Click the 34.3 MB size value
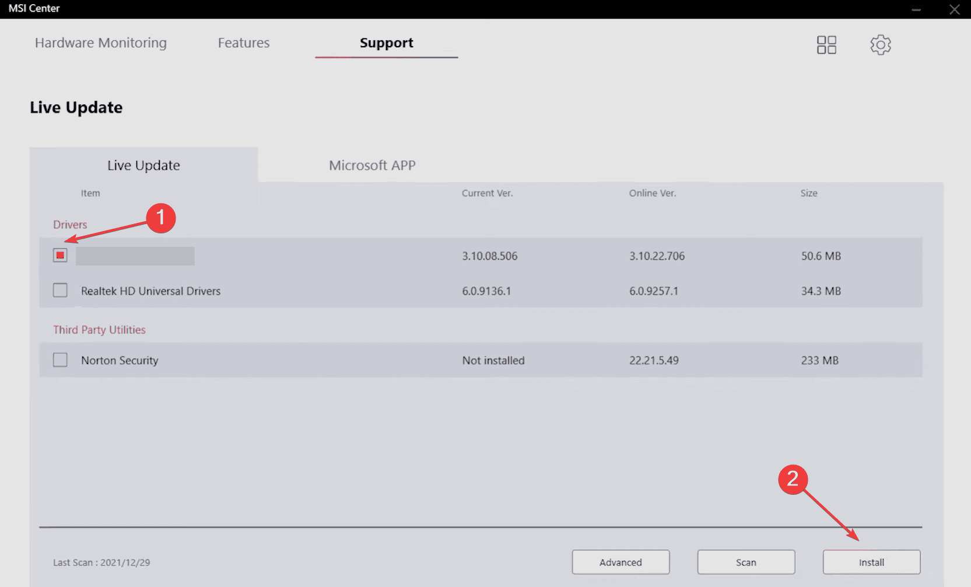This screenshot has width=971, height=587. [821, 291]
